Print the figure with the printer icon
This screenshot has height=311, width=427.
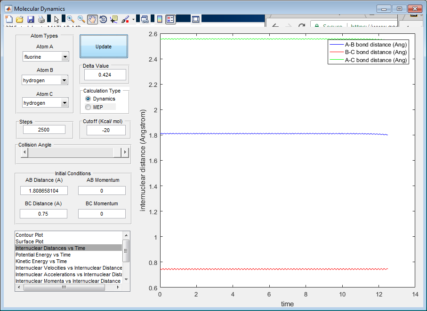tap(41, 19)
